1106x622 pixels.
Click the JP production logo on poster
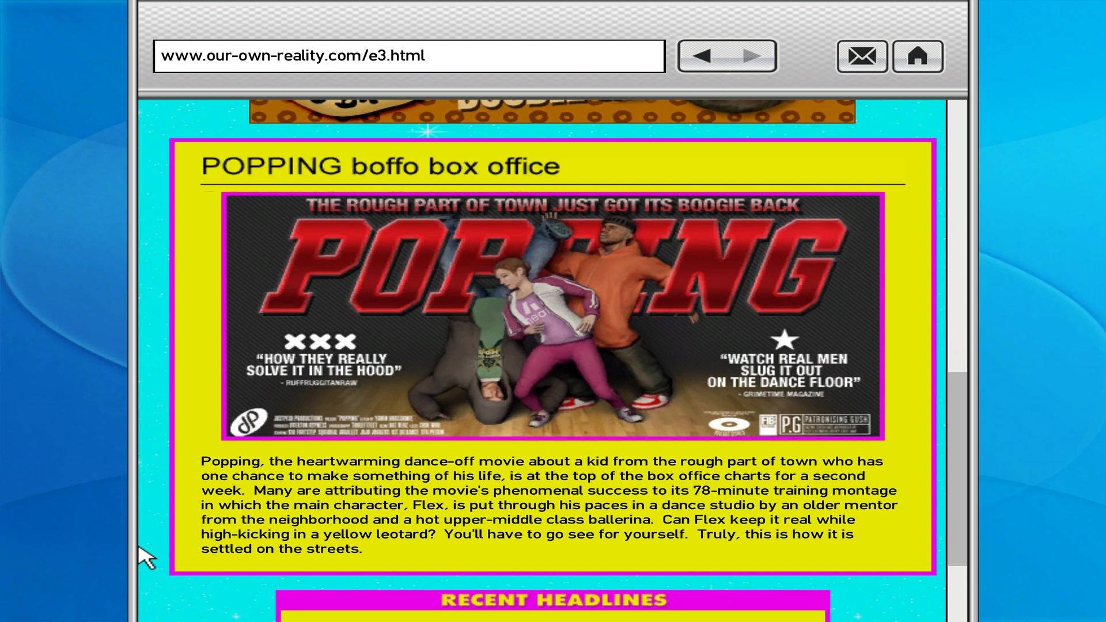coord(249,423)
